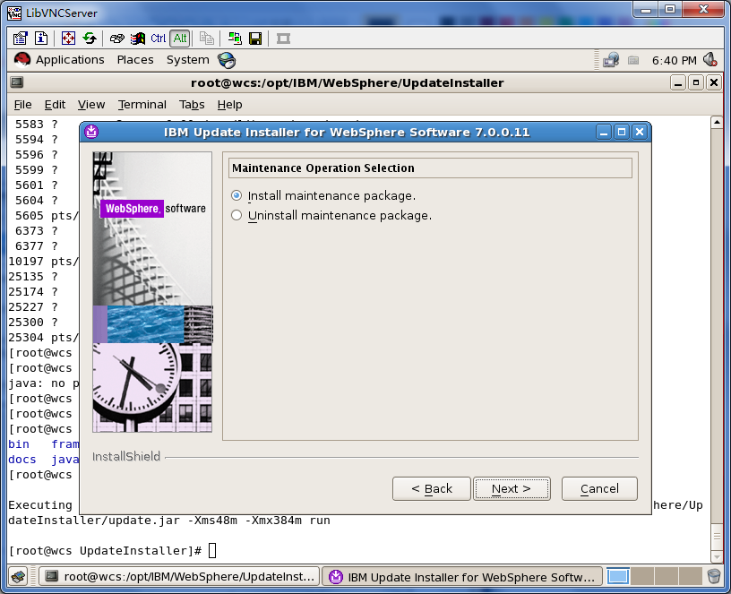This screenshot has height=594, width=731.
Task: Select the first workspace in switcher
Action: tap(618, 577)
